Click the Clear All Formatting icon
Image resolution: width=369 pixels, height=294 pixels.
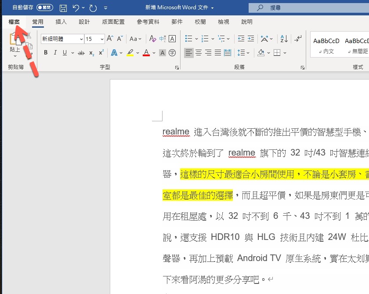coord(152,39)
